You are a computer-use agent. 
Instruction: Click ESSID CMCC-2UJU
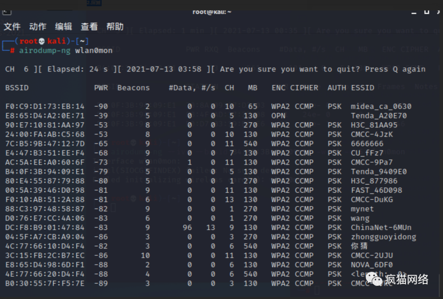point(372,255)
